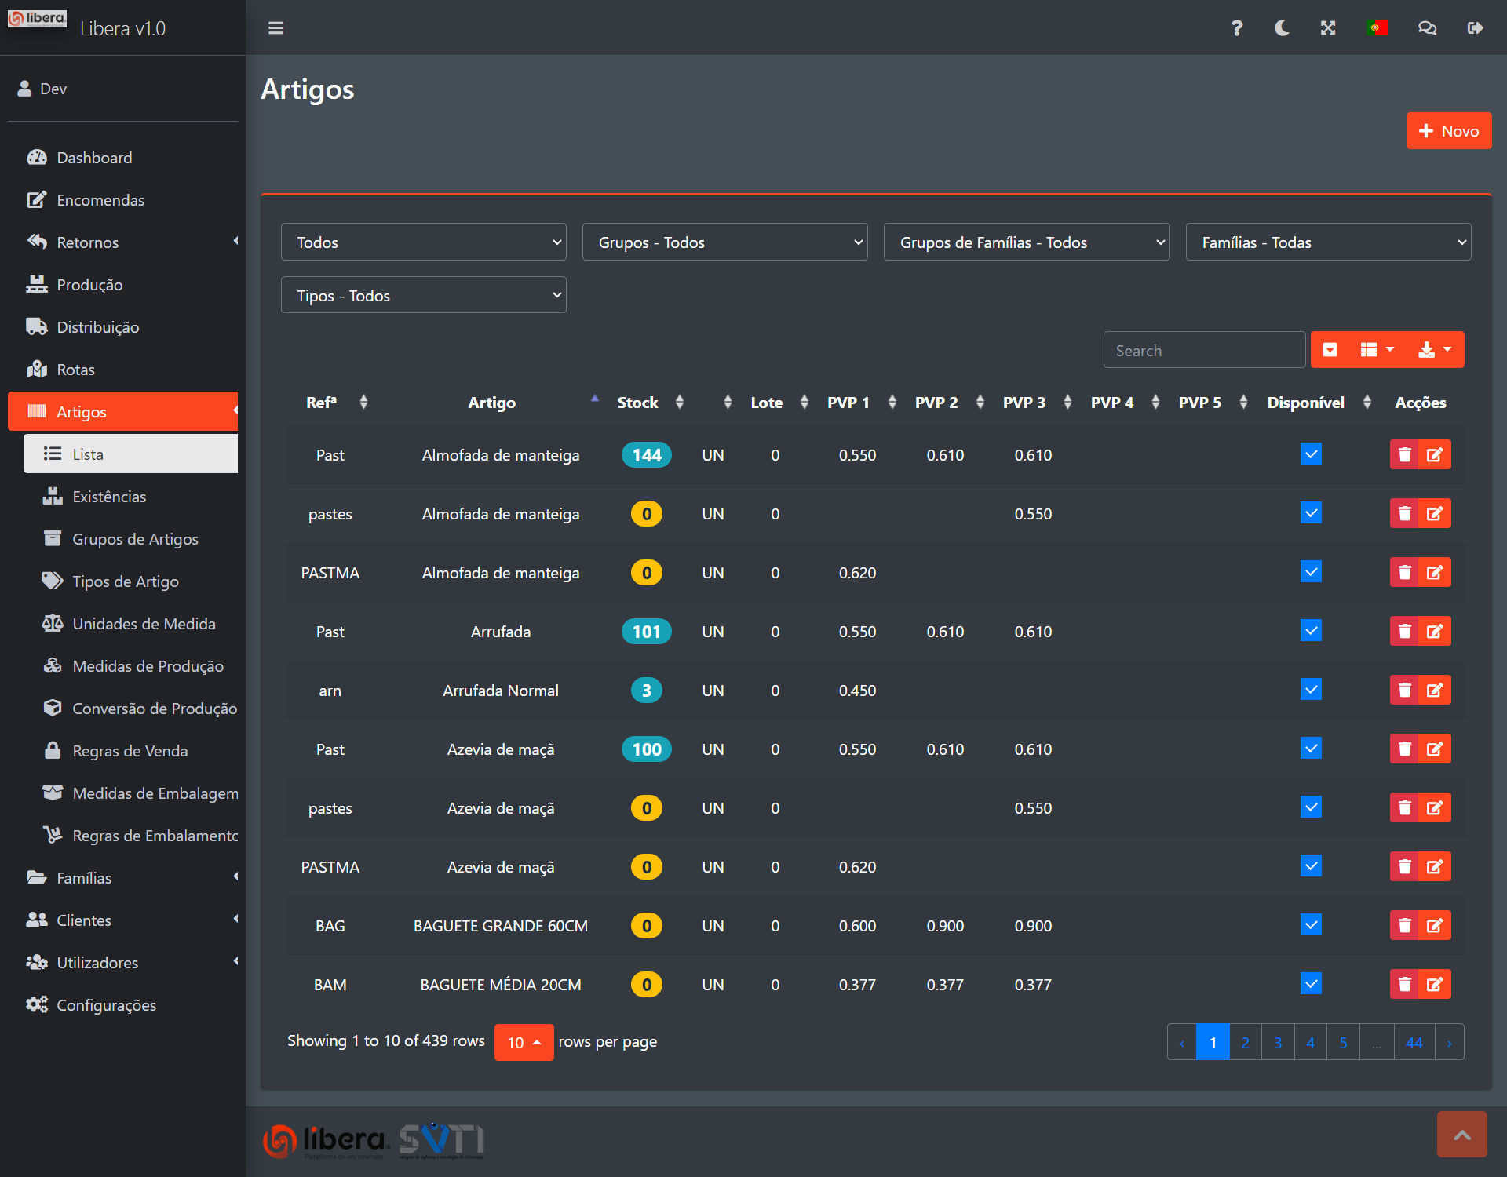Click the Novo button

tap(1448, 131)
